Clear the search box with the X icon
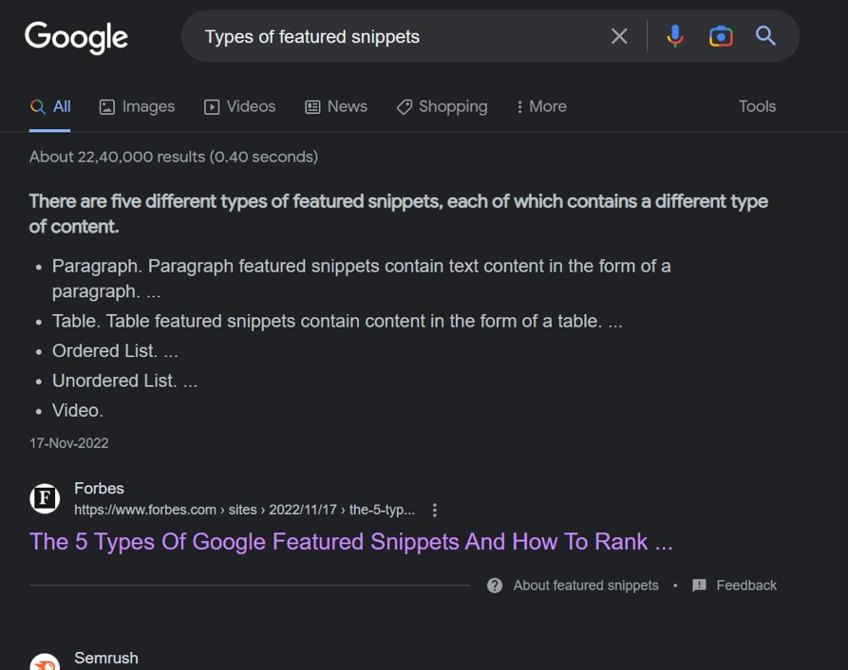This screenshot has height=670, width=848. point(619,36)
